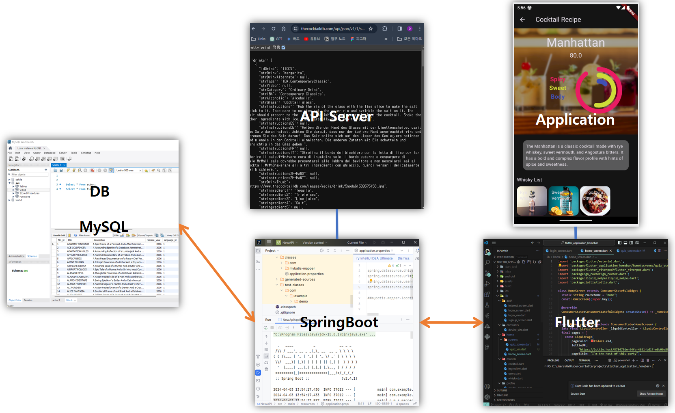Image resolution: width=675 pixels, height=413 pixels.
Task: Dismiss the IntelliJ IDEA Ultimate banner
Action: pyautogui.click(x=403, y=258)
